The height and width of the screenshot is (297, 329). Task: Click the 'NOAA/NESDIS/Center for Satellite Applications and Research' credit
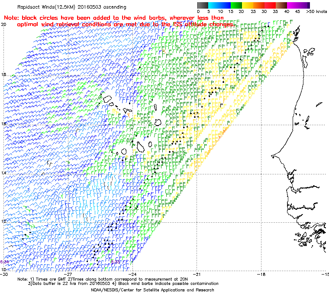(x=152, y=290)
